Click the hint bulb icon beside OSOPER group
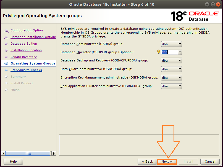 (158, 52)
